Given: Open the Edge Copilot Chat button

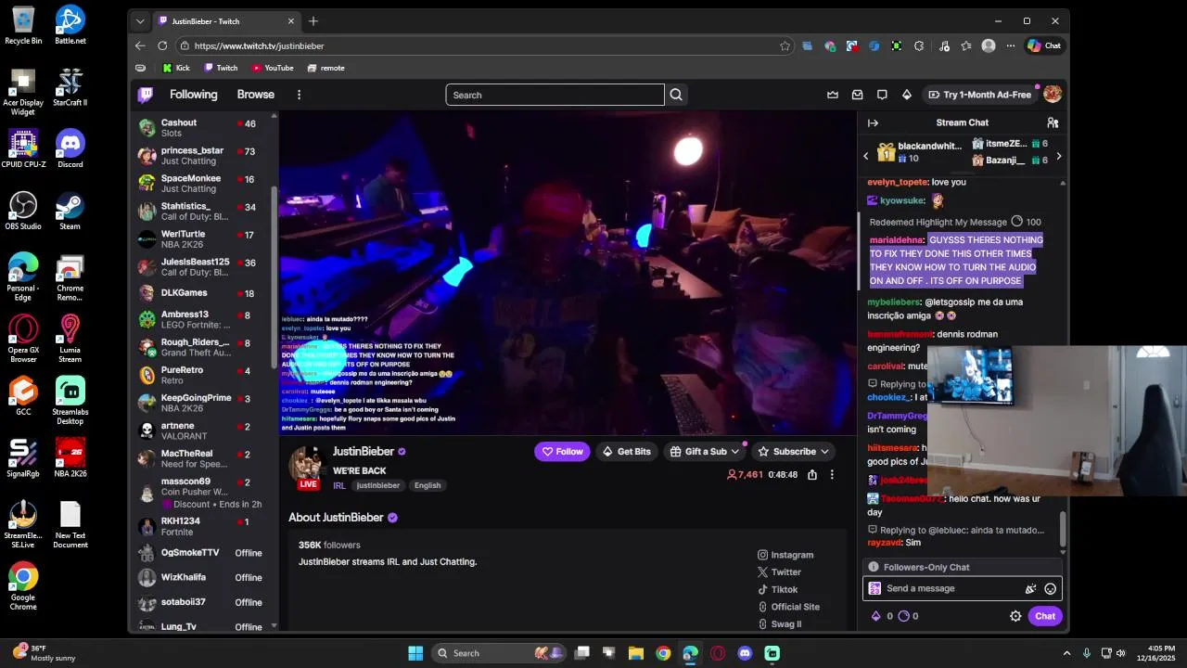Looking at the screenshot, I should [x=1044, y=45].
